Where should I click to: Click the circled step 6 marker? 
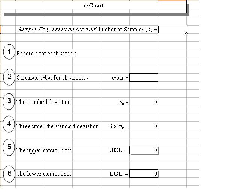[x=9, y=174]
